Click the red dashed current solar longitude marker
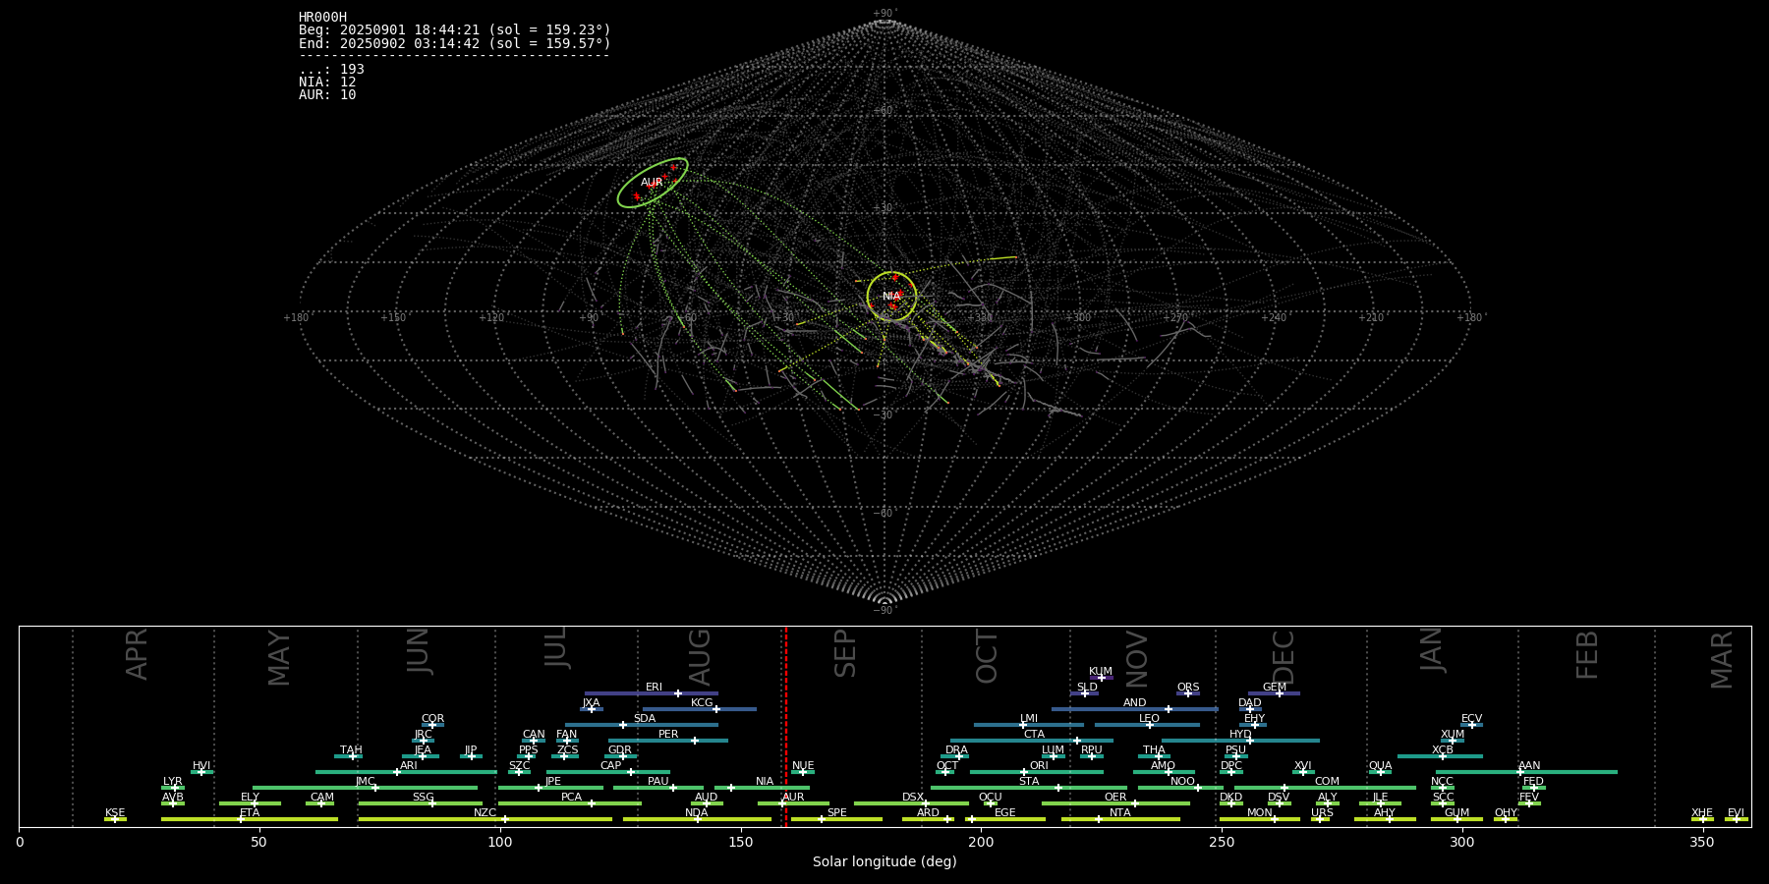The height and width of the screenshot is (884, 1769). pos(786,727)
